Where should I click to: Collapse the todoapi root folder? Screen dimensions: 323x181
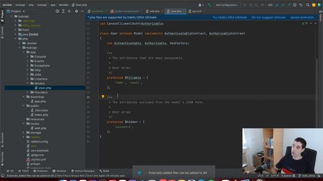click(11, 17)
